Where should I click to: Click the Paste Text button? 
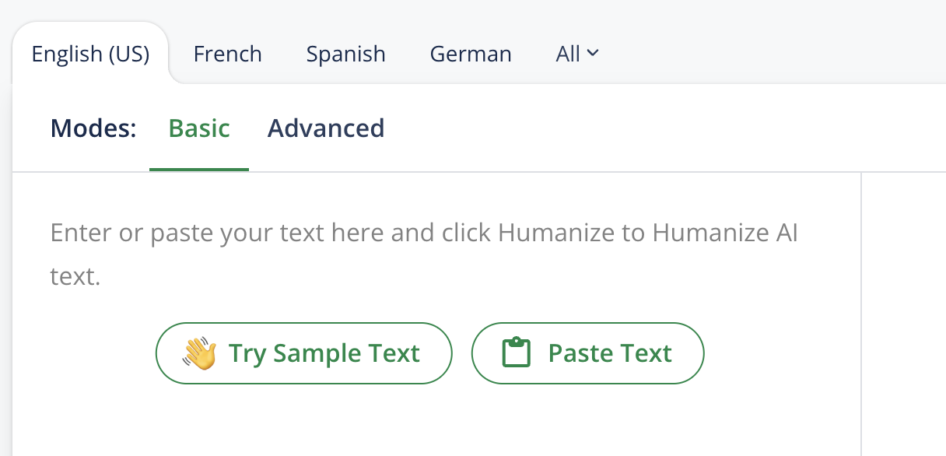587,353
